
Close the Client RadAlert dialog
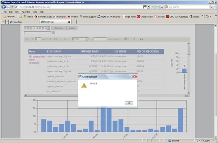(x=135, y=76)
